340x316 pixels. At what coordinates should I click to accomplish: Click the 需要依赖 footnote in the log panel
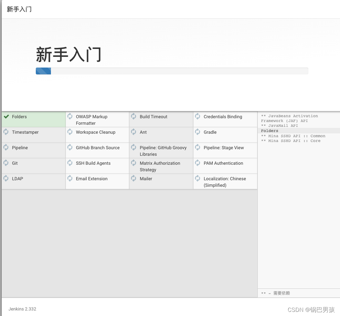click(x=275, y=293)
